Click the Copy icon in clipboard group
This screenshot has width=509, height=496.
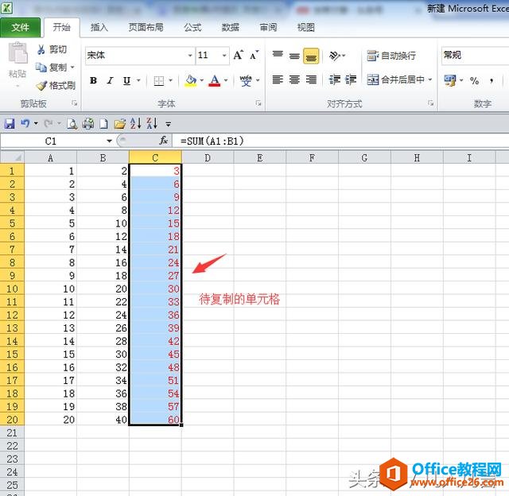[x=41, y=68]
